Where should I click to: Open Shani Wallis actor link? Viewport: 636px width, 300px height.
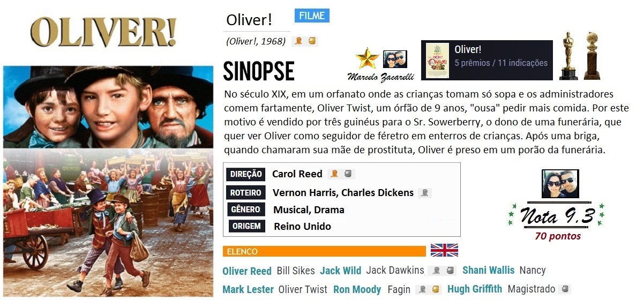[488, 270]
